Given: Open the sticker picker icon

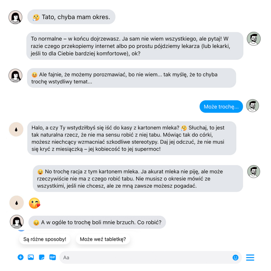Looking at the screenshot, I should (x=42, y=257).
